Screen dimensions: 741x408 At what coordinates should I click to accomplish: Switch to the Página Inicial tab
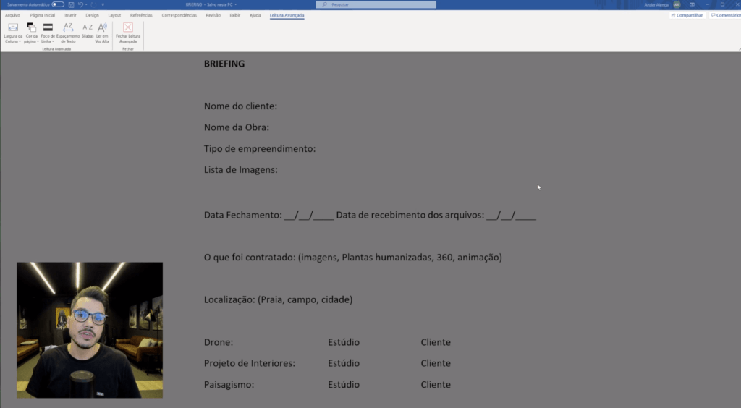click(x=43, y=15)
